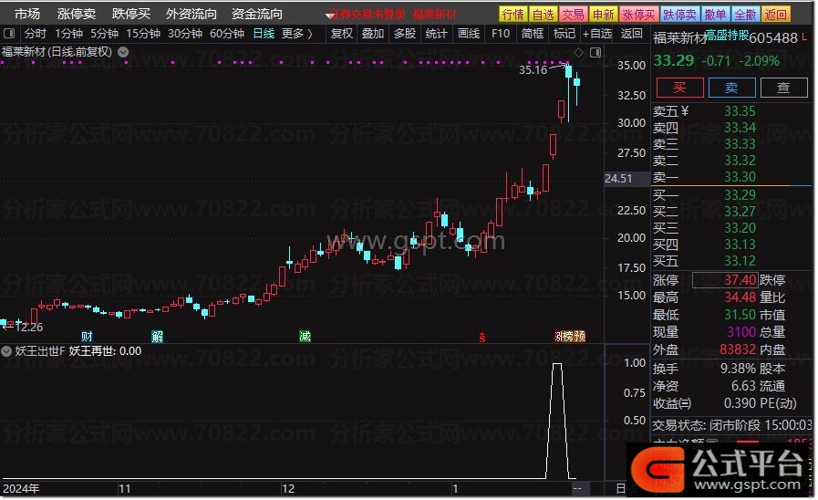Click the blue 卖 button

coord(732,88)
